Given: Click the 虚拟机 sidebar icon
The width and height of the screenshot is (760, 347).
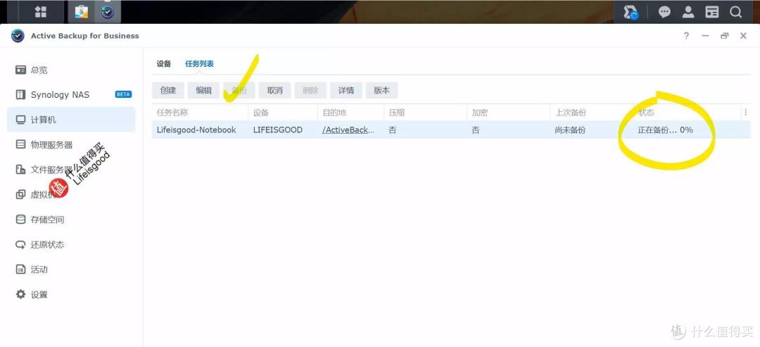Looking at the screenshot, I should (21, 194).
